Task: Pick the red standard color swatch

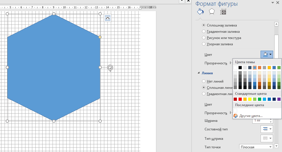Action: tap(235, 99)
